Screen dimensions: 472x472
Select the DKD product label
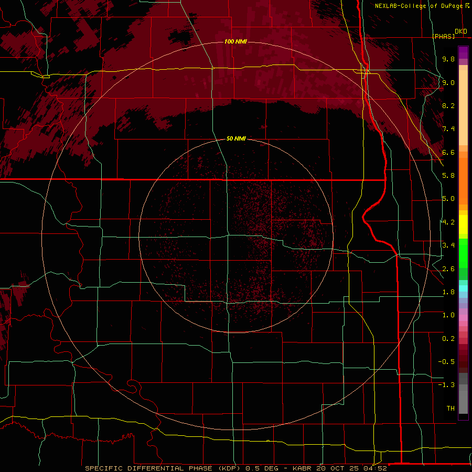461,31
